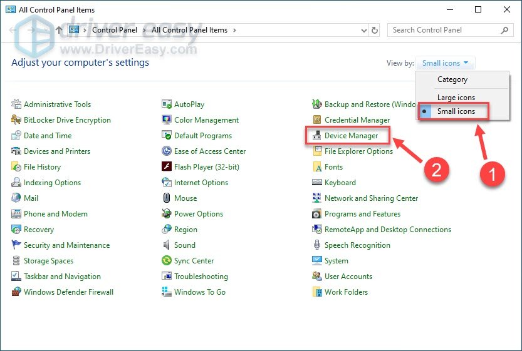Click the Sync Center icon
This screenshot has width=522, height=351.
(167, 260)
